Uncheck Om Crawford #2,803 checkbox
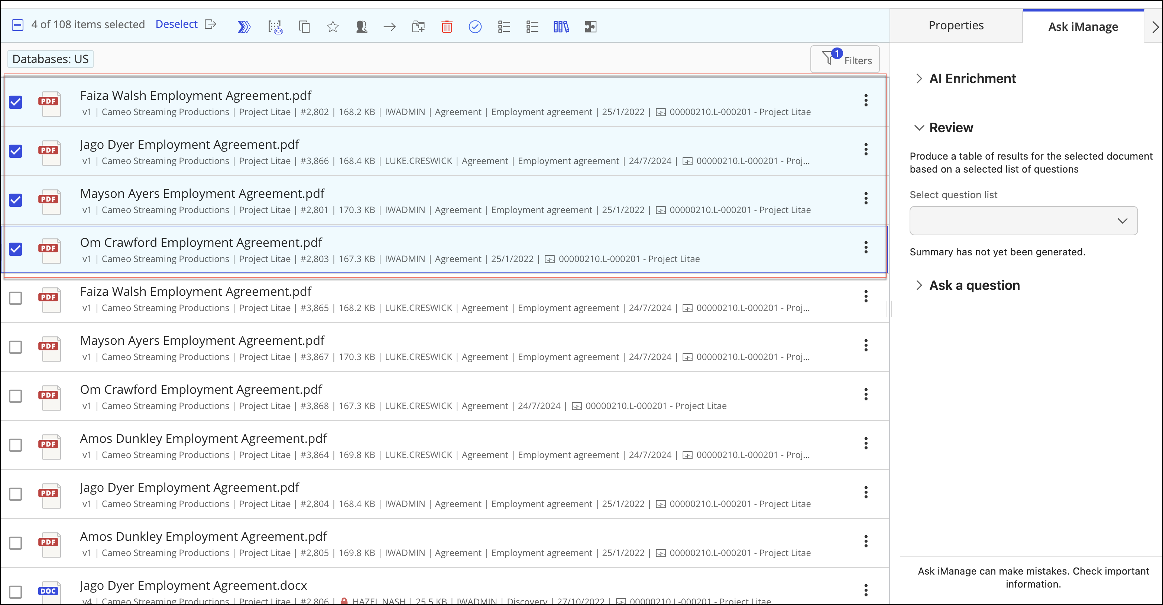This screenshot has height=605, width=1163. (x=16, y=249)
